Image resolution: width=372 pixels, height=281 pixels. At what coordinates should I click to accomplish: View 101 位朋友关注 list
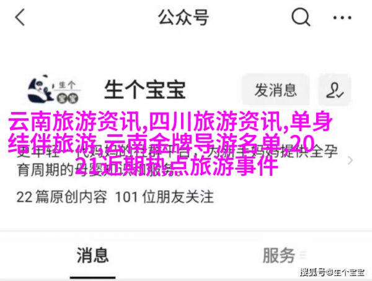[x=164, y=197]
